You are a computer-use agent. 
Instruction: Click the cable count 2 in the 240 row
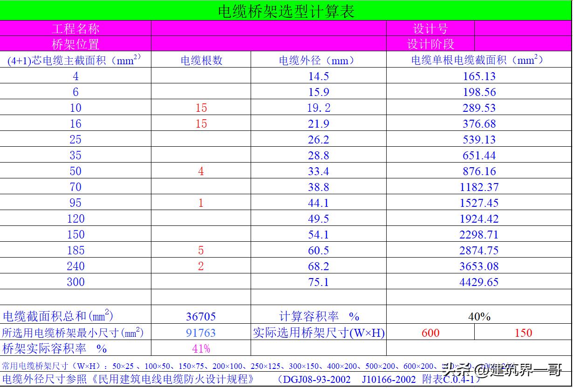(201, 266)
